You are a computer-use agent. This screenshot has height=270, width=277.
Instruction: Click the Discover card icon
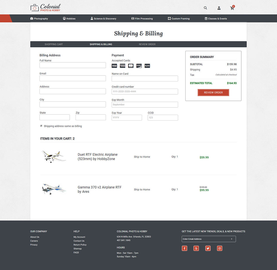139,66
